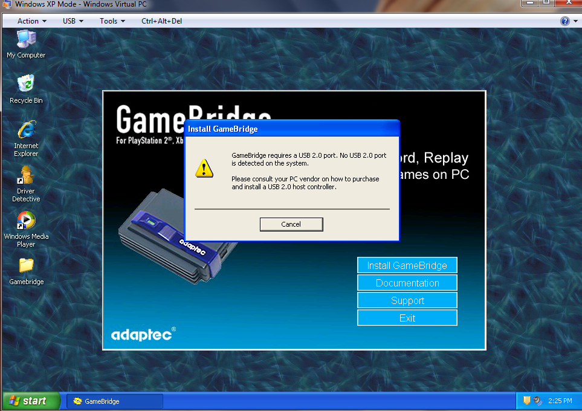Open the My Computer desktop icon
Viewport: 582px width, 411px height.
(x=26, y=44)
